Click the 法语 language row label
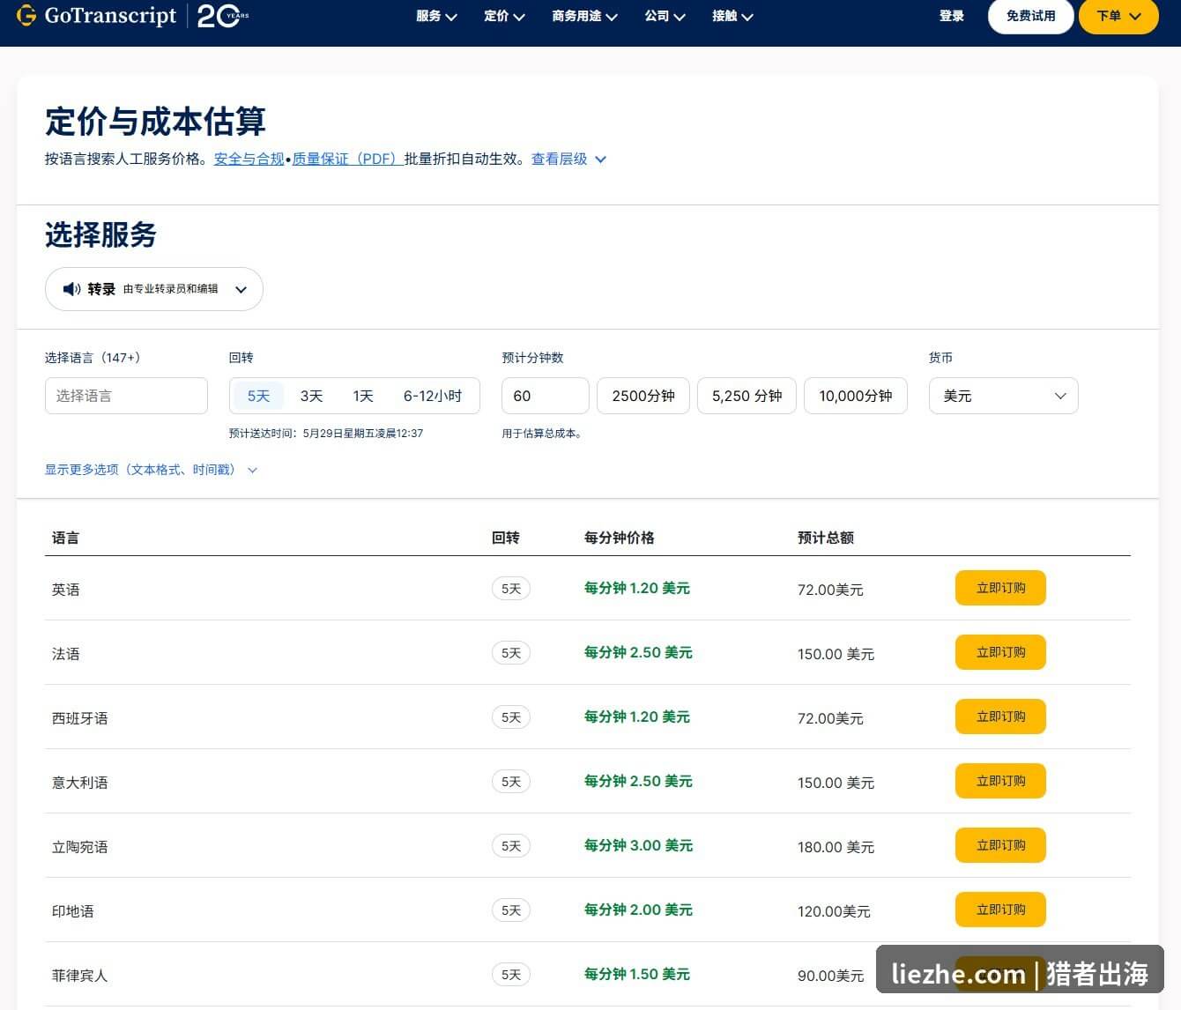The height and width of the screenshot is (1010, 1181). pos(66,654)
